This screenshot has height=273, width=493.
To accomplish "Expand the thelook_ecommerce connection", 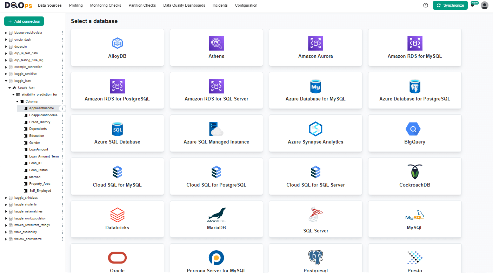I will (x=6, y=239).
